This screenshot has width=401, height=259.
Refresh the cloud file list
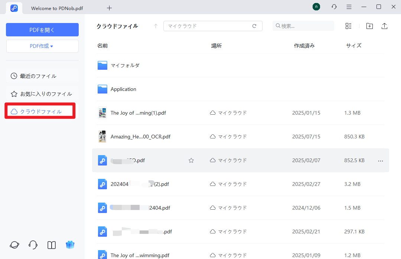tap(254, 26)
